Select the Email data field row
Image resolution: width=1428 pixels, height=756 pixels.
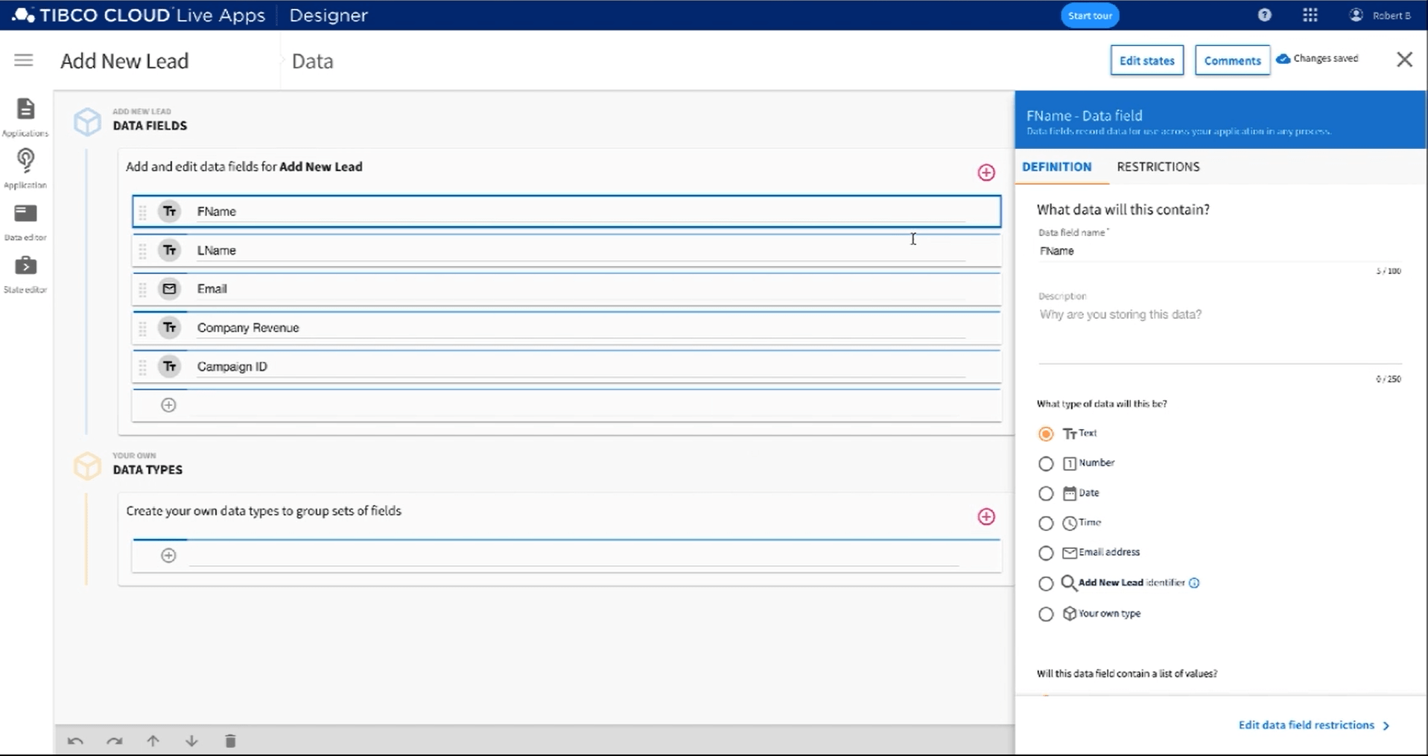pos(566,289)
